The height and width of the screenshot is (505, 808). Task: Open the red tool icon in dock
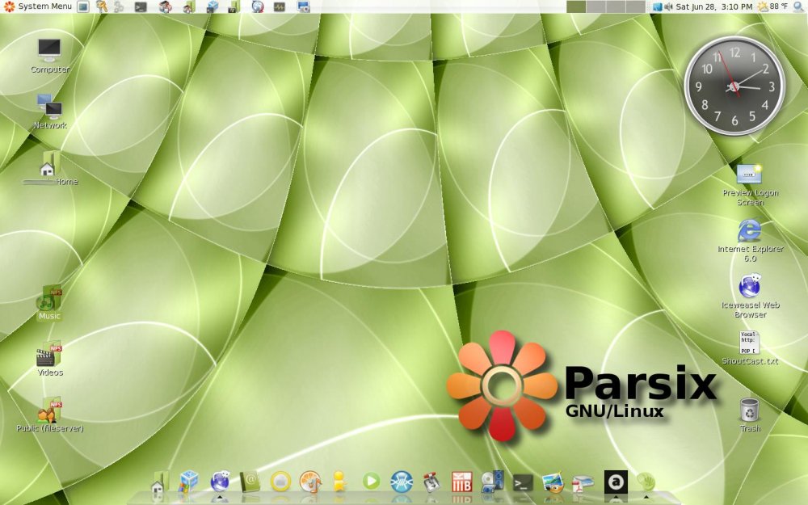coord(431,482)
